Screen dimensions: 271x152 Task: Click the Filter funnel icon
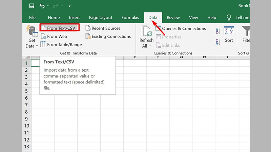tap(246, 31)
